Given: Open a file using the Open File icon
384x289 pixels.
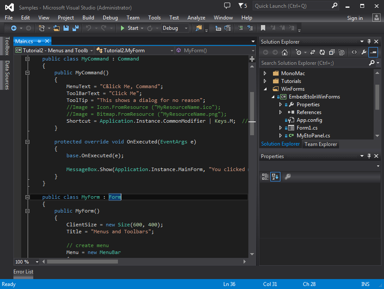Looking at the screenshot, I should pyautogui.click(x=56, y=28).
